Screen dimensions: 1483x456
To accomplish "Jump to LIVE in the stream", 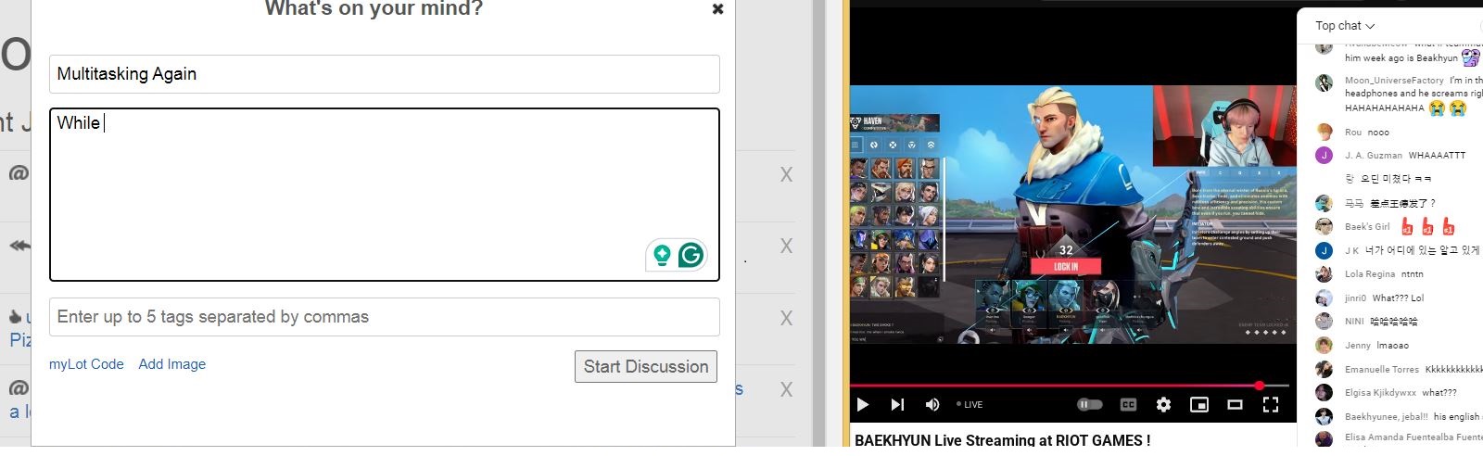I will coord(970,404).
